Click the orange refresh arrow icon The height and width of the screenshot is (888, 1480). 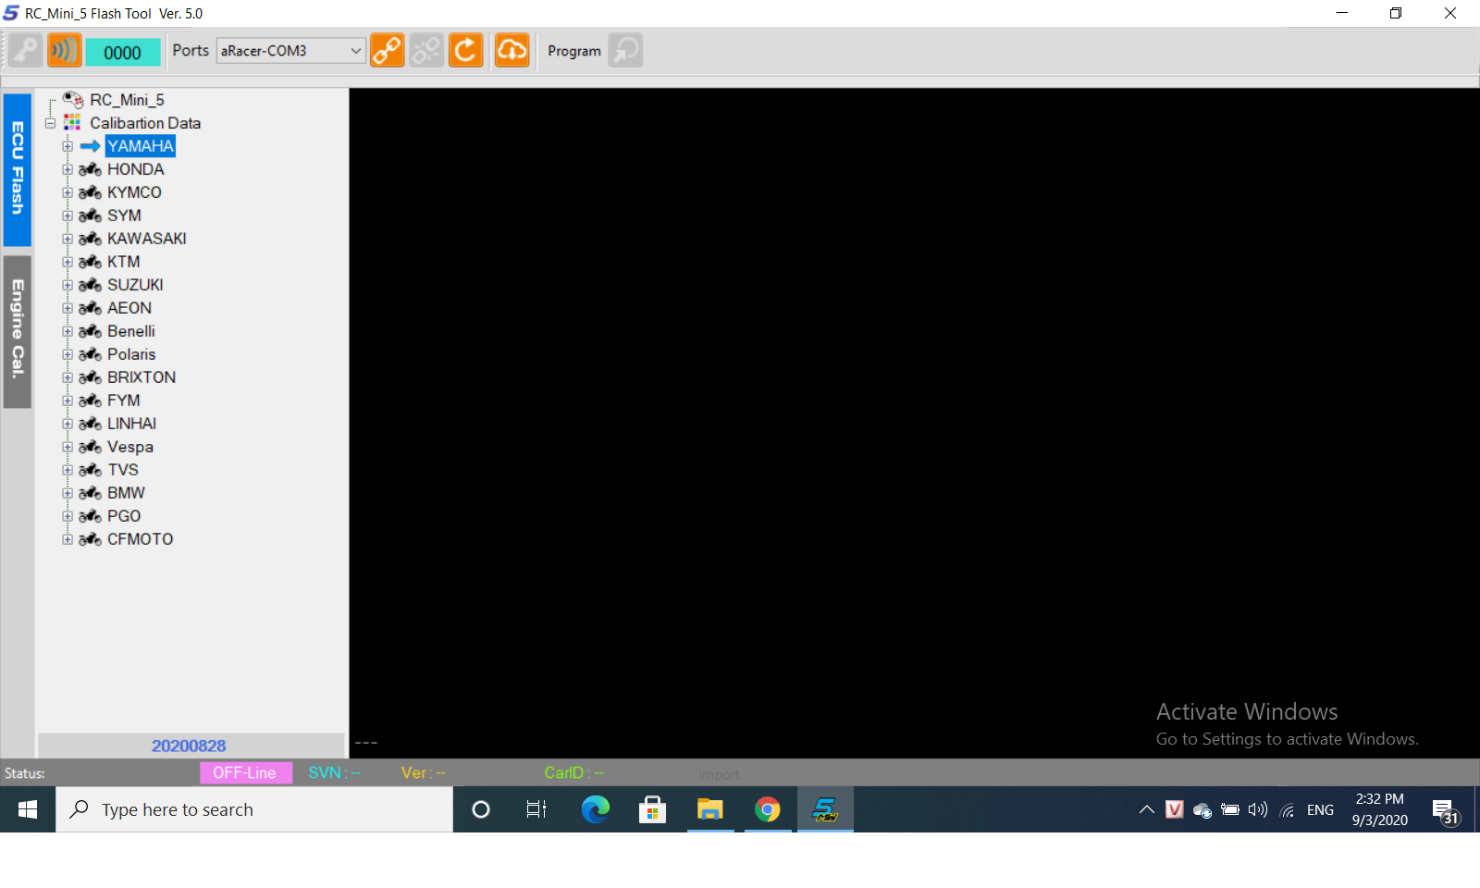pyautogui.click(x=466, y=50)
